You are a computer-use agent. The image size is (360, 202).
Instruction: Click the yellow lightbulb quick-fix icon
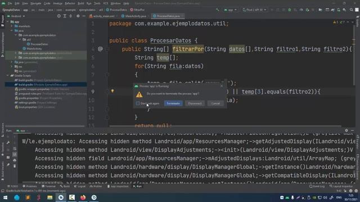tap(112, 91)
